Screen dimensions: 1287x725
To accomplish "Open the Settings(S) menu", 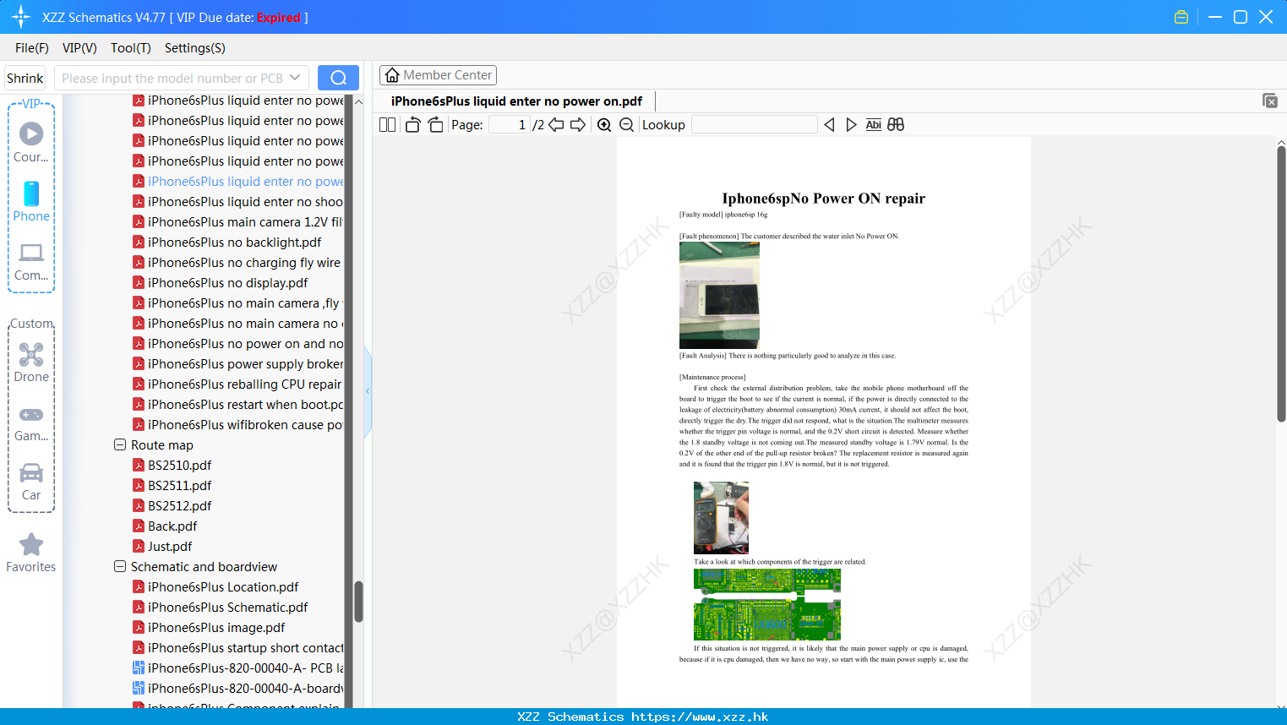I will point(195,48).
